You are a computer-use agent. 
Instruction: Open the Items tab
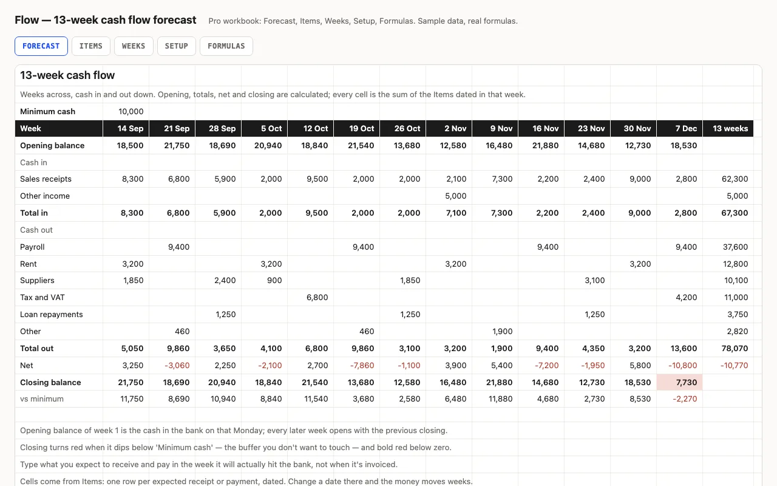91,46
